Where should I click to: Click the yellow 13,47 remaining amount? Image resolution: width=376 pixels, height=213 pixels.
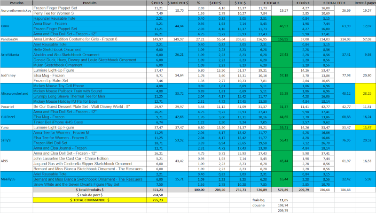click(x=365, y=127)
